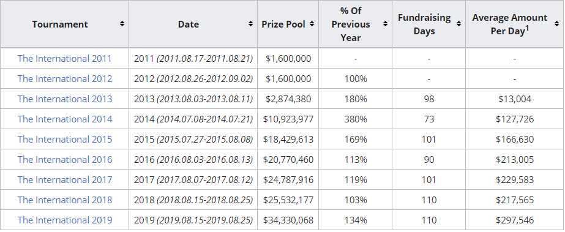The height and width of the screenshot is (232, 565).
Task: Click the Fundraising Days header label
Action: pos(424,24)
